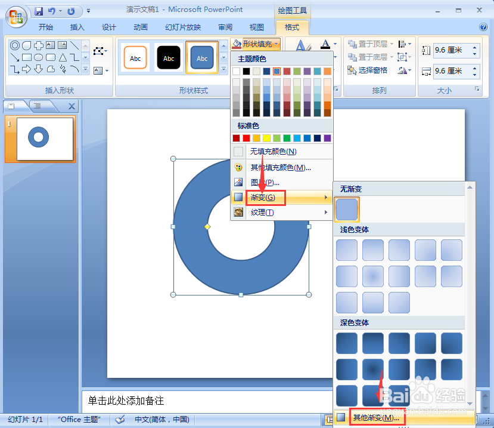
Task: Open the 动画 Animations tab
Action: coord(141,27)
